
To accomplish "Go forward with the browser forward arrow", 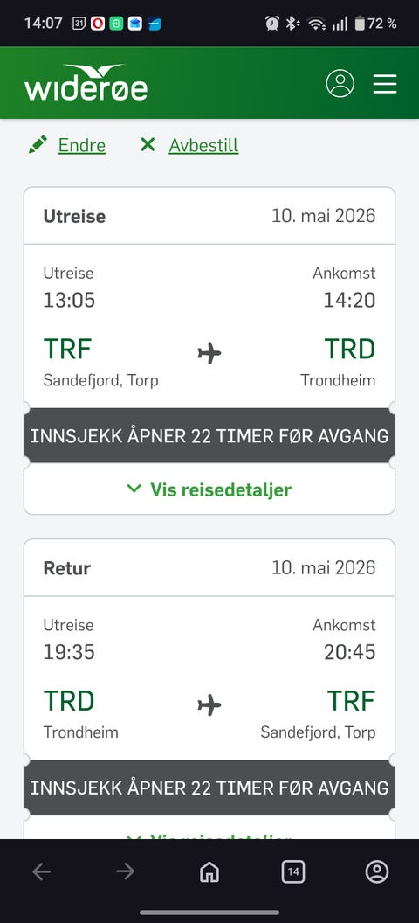I will tap(125, 871).
